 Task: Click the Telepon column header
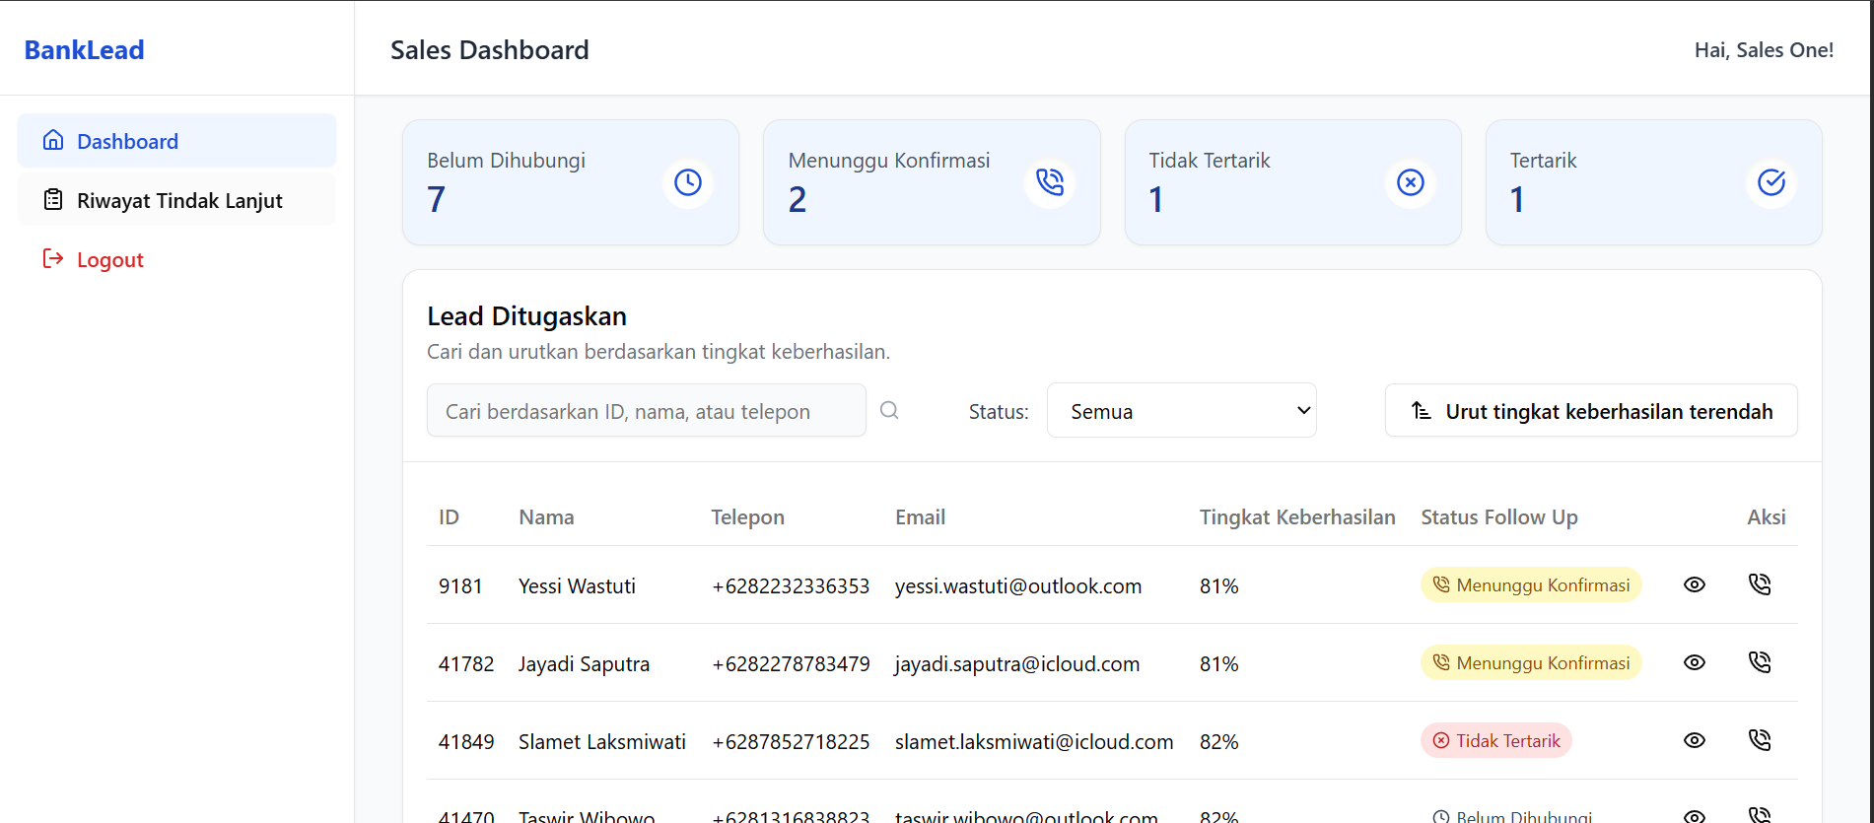[748, 516]
